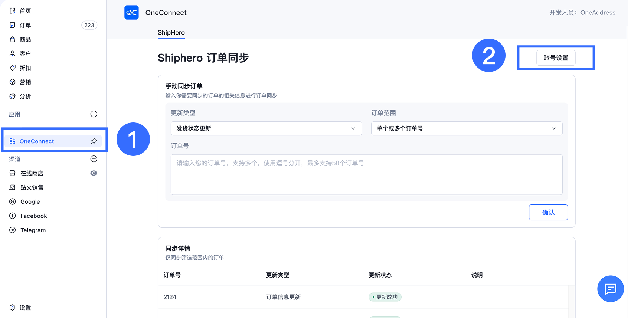Click the 更新类型 column header

click(278, 275)
